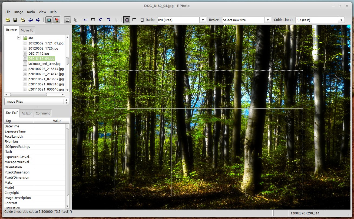This screenshot has width=354, height=219.
Task: Open the Image Files filter drop-down
Action: (37, 102)
